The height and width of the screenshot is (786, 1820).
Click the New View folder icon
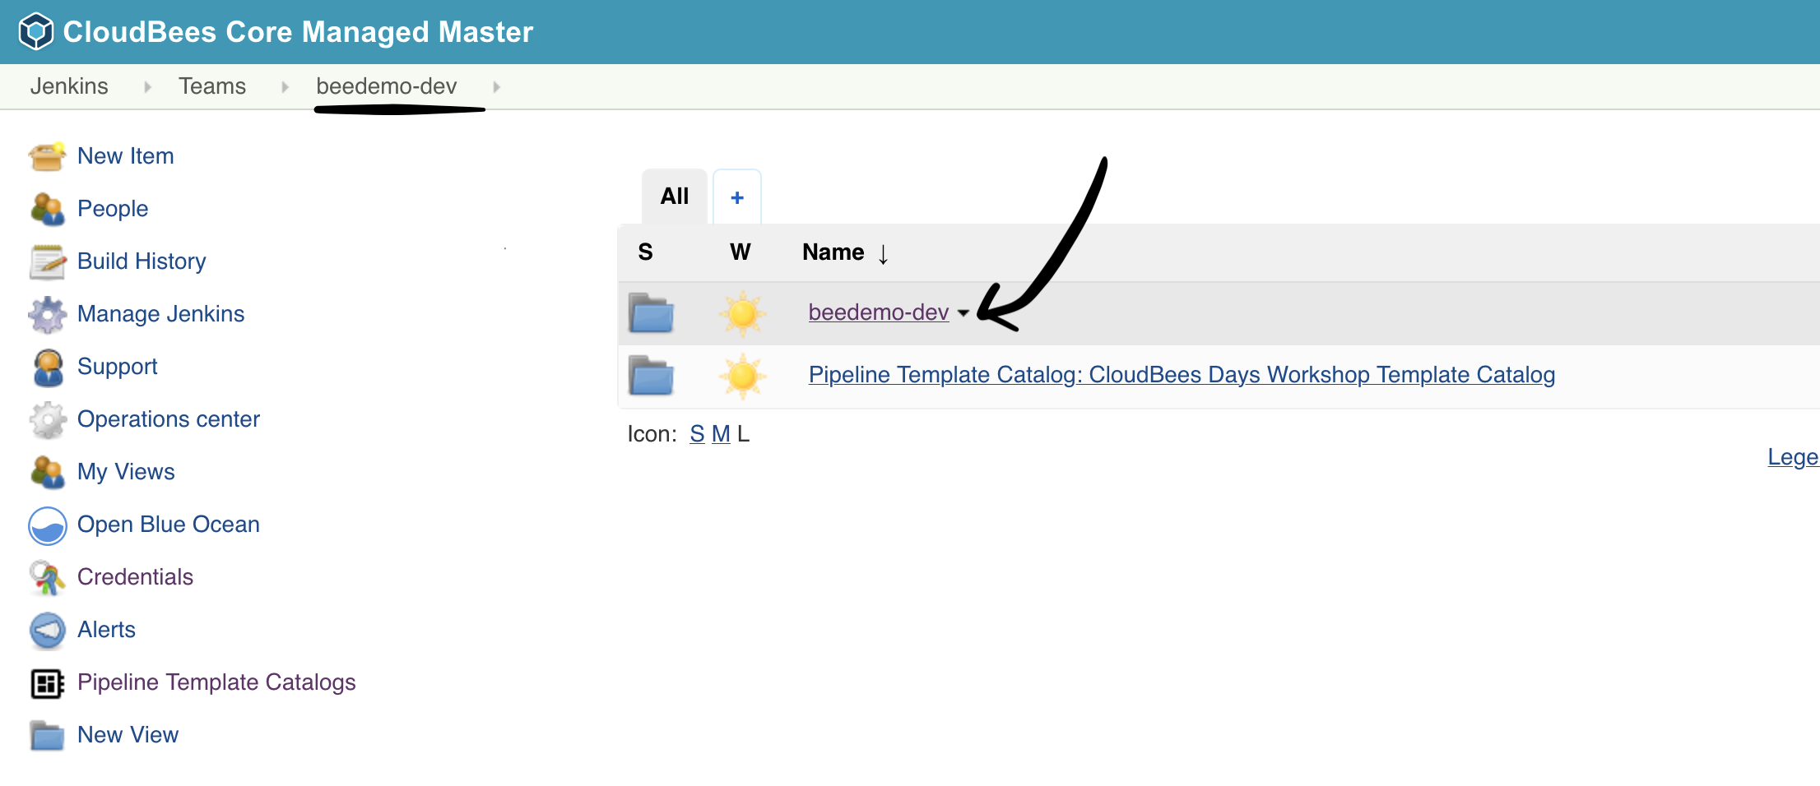coord(47,735)
